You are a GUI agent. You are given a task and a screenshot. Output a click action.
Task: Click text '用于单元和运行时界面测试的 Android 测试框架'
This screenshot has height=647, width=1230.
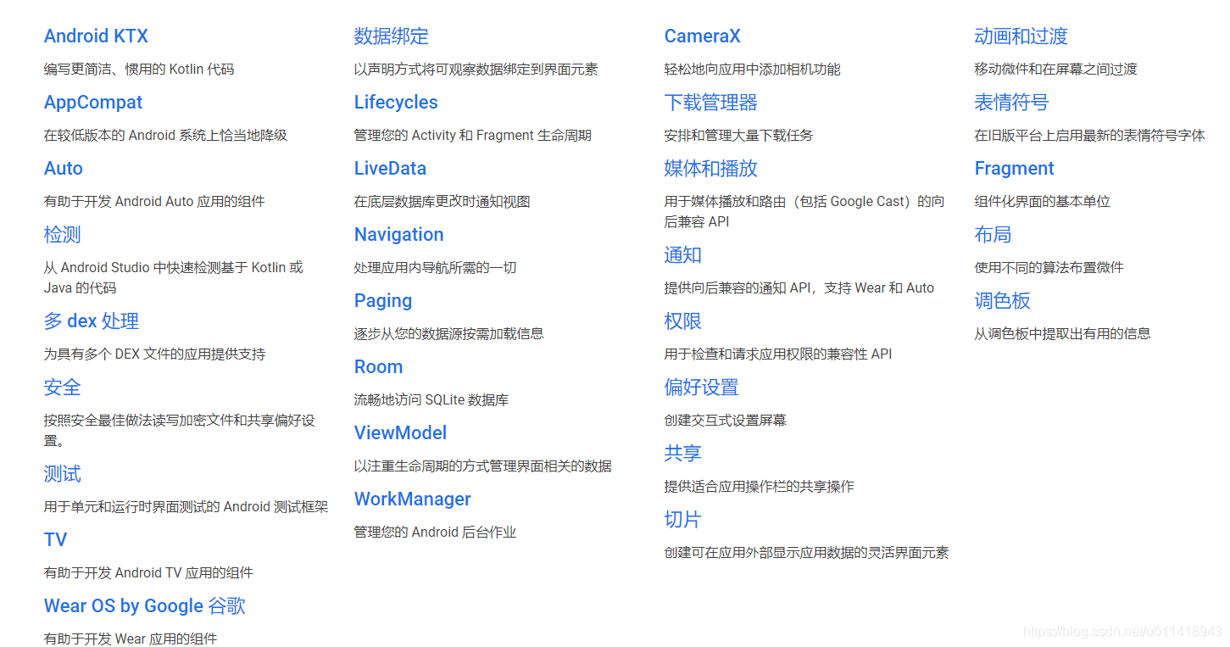[x=186, y=507]
